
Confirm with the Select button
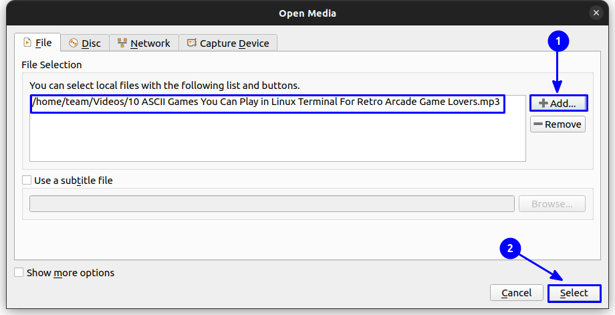(574, 293)
